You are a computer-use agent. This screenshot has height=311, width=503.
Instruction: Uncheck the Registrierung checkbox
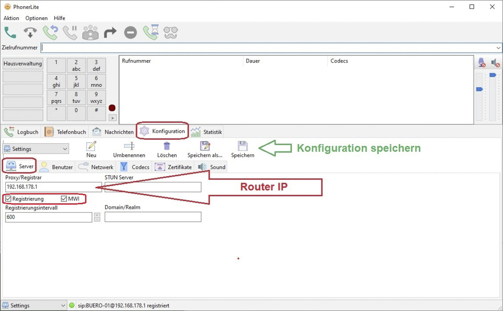(x=9, y=199)
